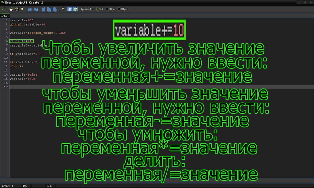Image resolution: width=314 pixels, height=188 pixels.
Task: Click the variable=true code line
Action: coord(22,79)
